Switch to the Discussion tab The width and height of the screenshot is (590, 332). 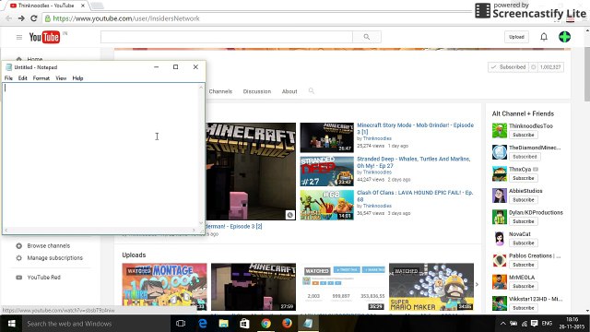[x=257, y=91]
